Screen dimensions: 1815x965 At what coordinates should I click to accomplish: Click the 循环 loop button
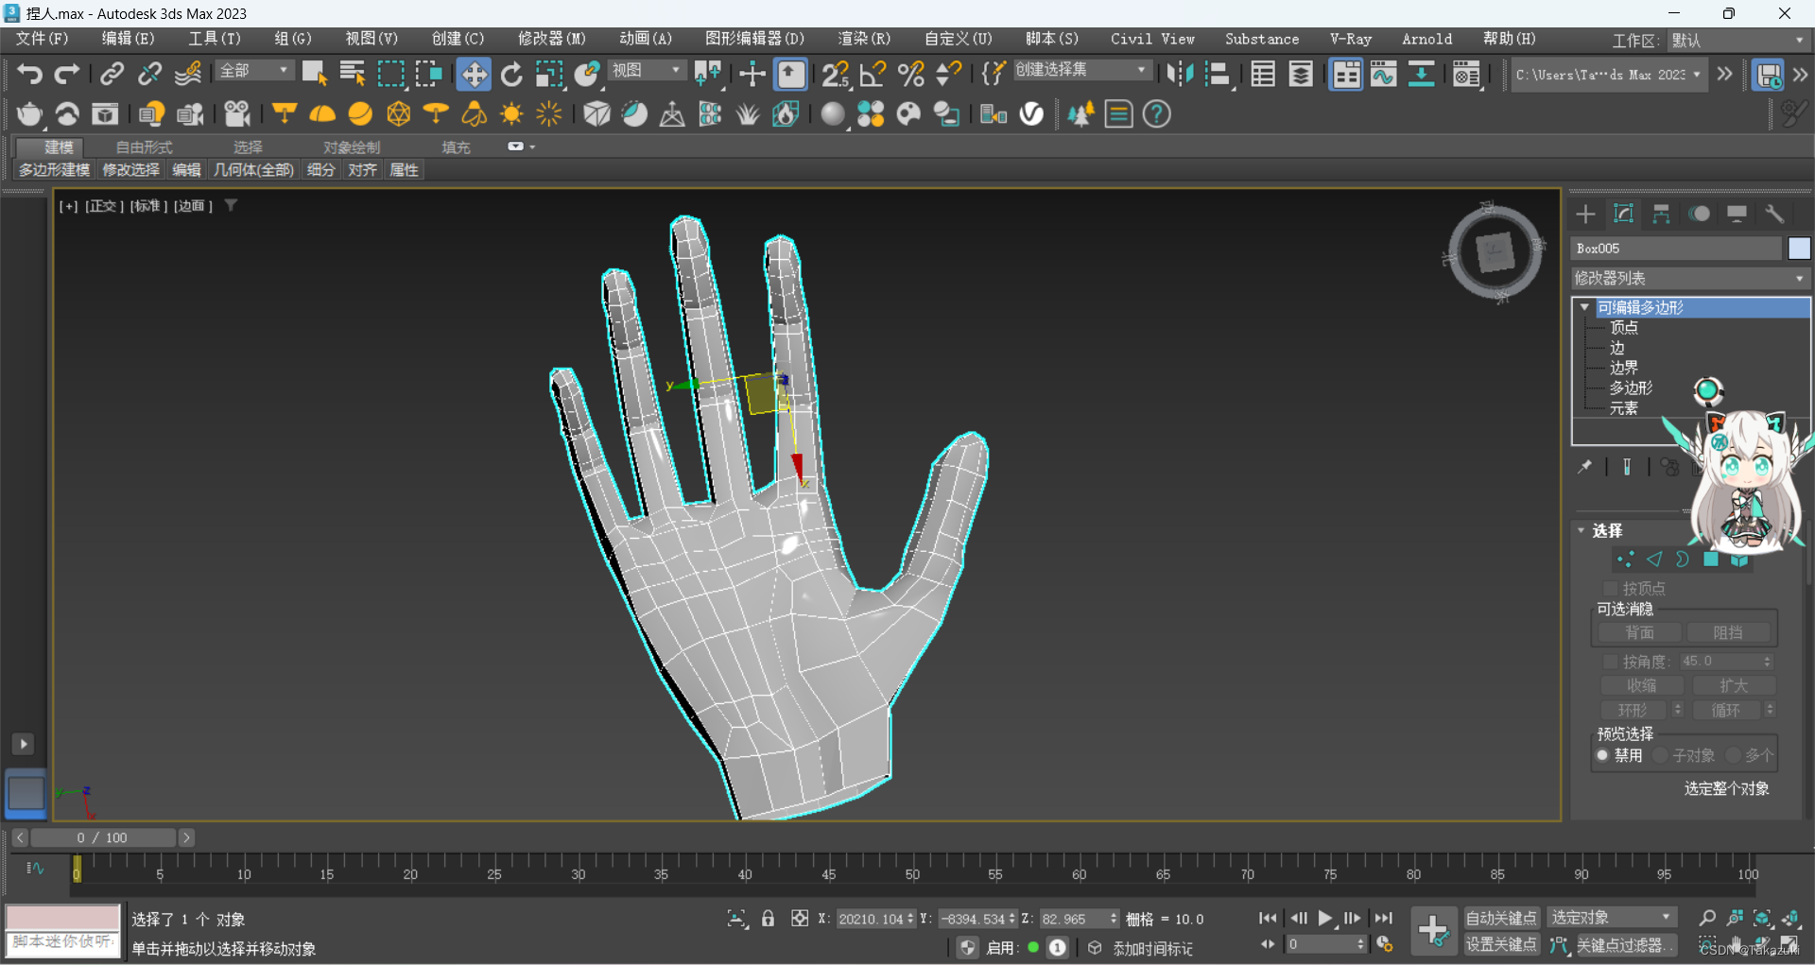pos(1725,710)
